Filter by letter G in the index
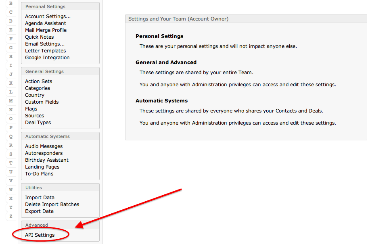 [x=11, y=48]
